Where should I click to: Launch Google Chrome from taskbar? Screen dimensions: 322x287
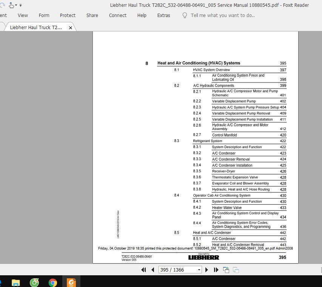(x=53, y=283)
